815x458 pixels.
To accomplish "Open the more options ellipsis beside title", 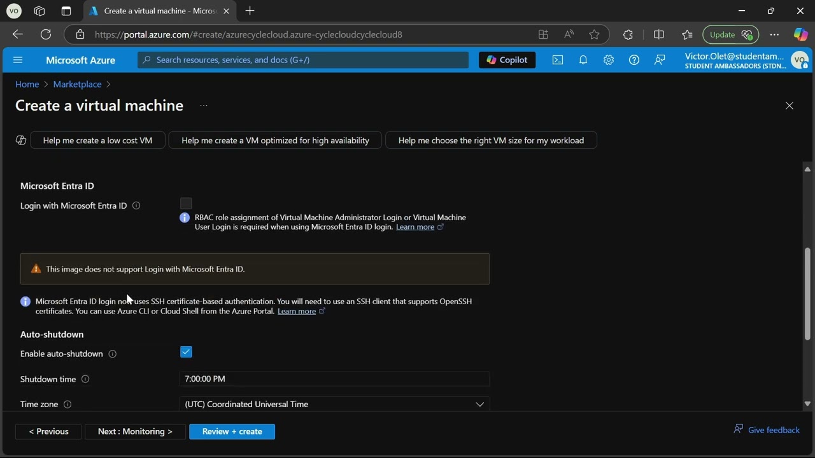I will [204, 106].
